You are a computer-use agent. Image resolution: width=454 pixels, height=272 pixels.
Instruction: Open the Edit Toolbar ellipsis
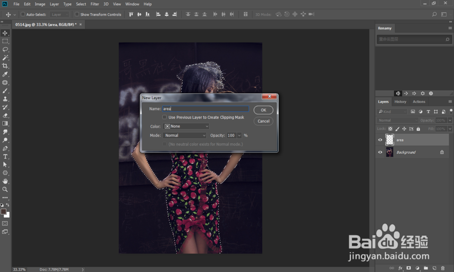[5, 197]
